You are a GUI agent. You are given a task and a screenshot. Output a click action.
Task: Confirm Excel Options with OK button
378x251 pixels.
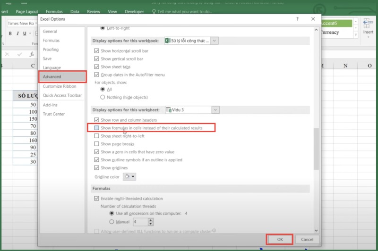[x=280, y=239]
